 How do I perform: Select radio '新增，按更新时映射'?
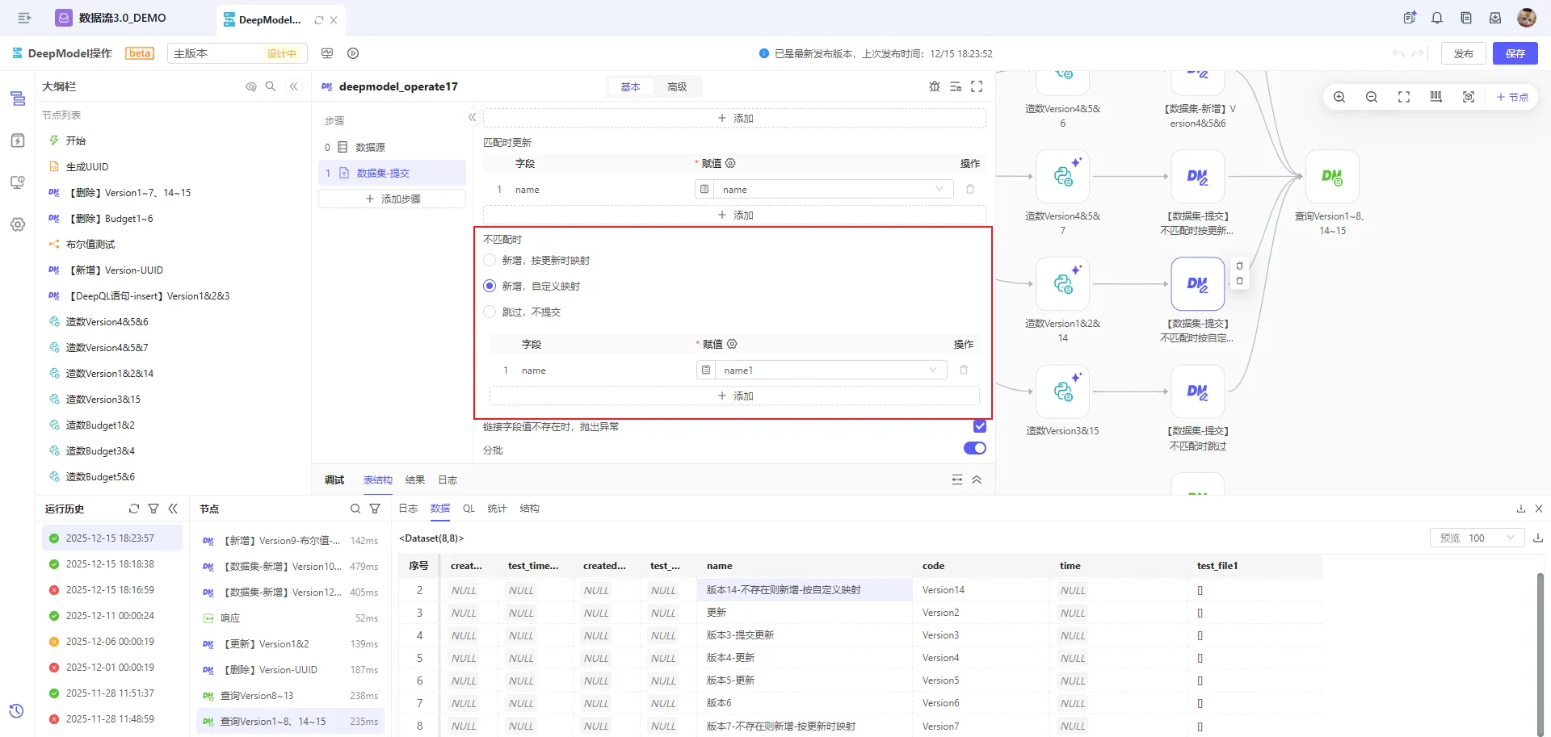490,260
